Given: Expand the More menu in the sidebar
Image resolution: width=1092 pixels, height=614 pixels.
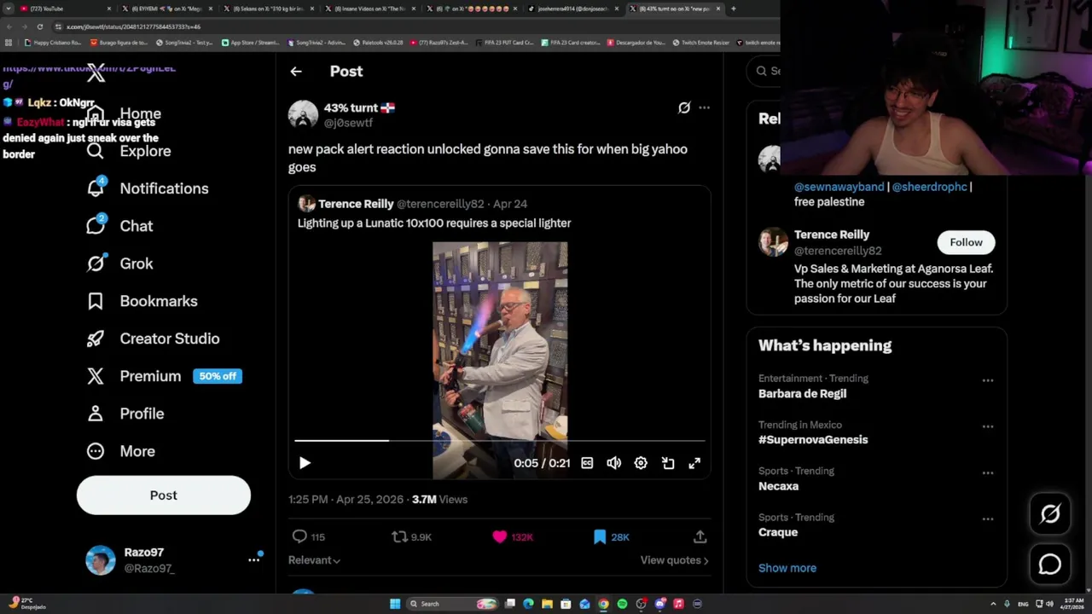Looking at the screenshot, I should [x=120, y=451].
